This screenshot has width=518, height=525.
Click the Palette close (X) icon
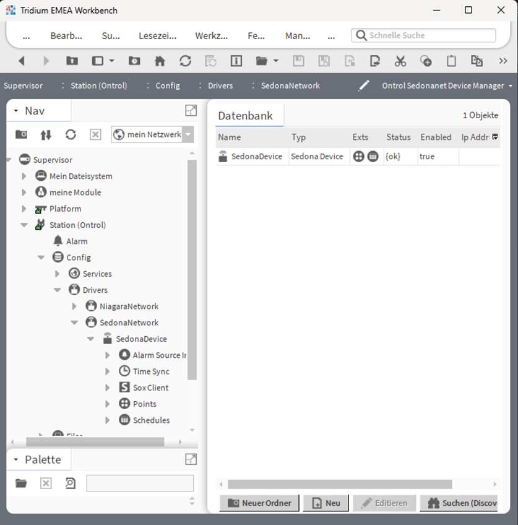(x=46, y=483)
